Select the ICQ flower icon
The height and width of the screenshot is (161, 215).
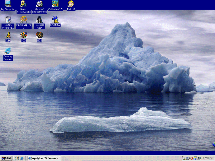pyautogui.click(x=24, y=35)
